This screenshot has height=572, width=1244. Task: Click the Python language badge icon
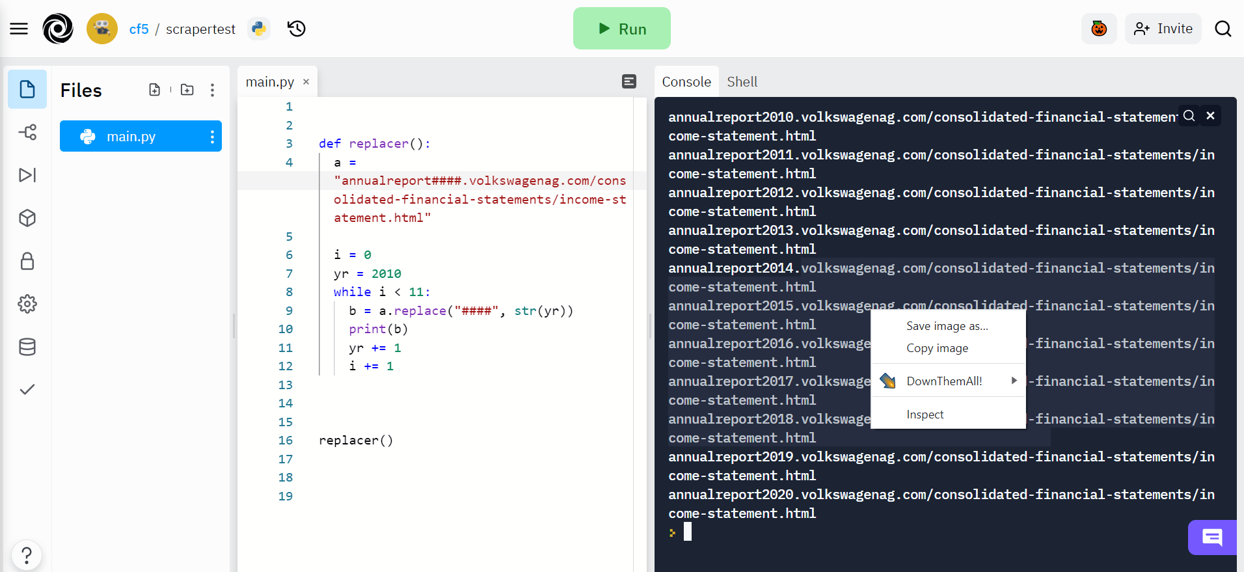pos(259,29)
